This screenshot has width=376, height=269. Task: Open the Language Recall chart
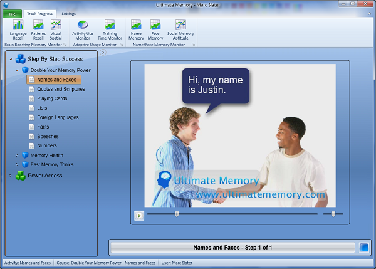[18, 29]
